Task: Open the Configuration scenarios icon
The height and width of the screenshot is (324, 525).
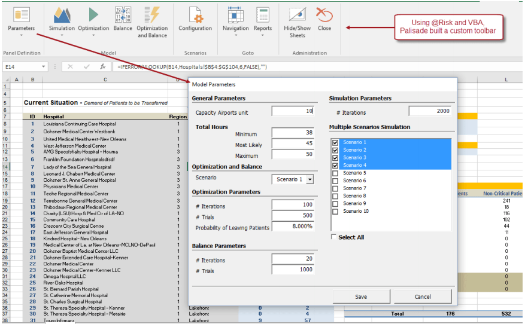Action: 196,15
